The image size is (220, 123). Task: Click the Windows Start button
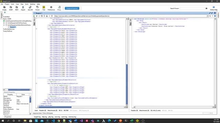(2, 121)
